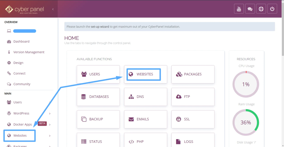Open the Databases tile
Image resolution: width=284 pixels, height=147 pixels.
[98, 97]
